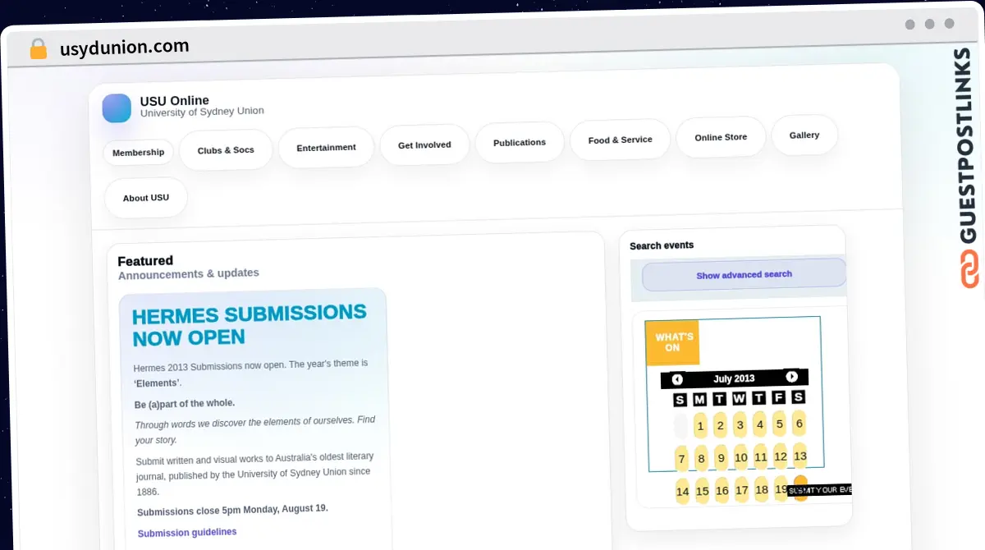Image resolution: width=985 pixels, height=550 pixels.
Task: Click the orange padlock icon by the URL
Action: [38, 49]
